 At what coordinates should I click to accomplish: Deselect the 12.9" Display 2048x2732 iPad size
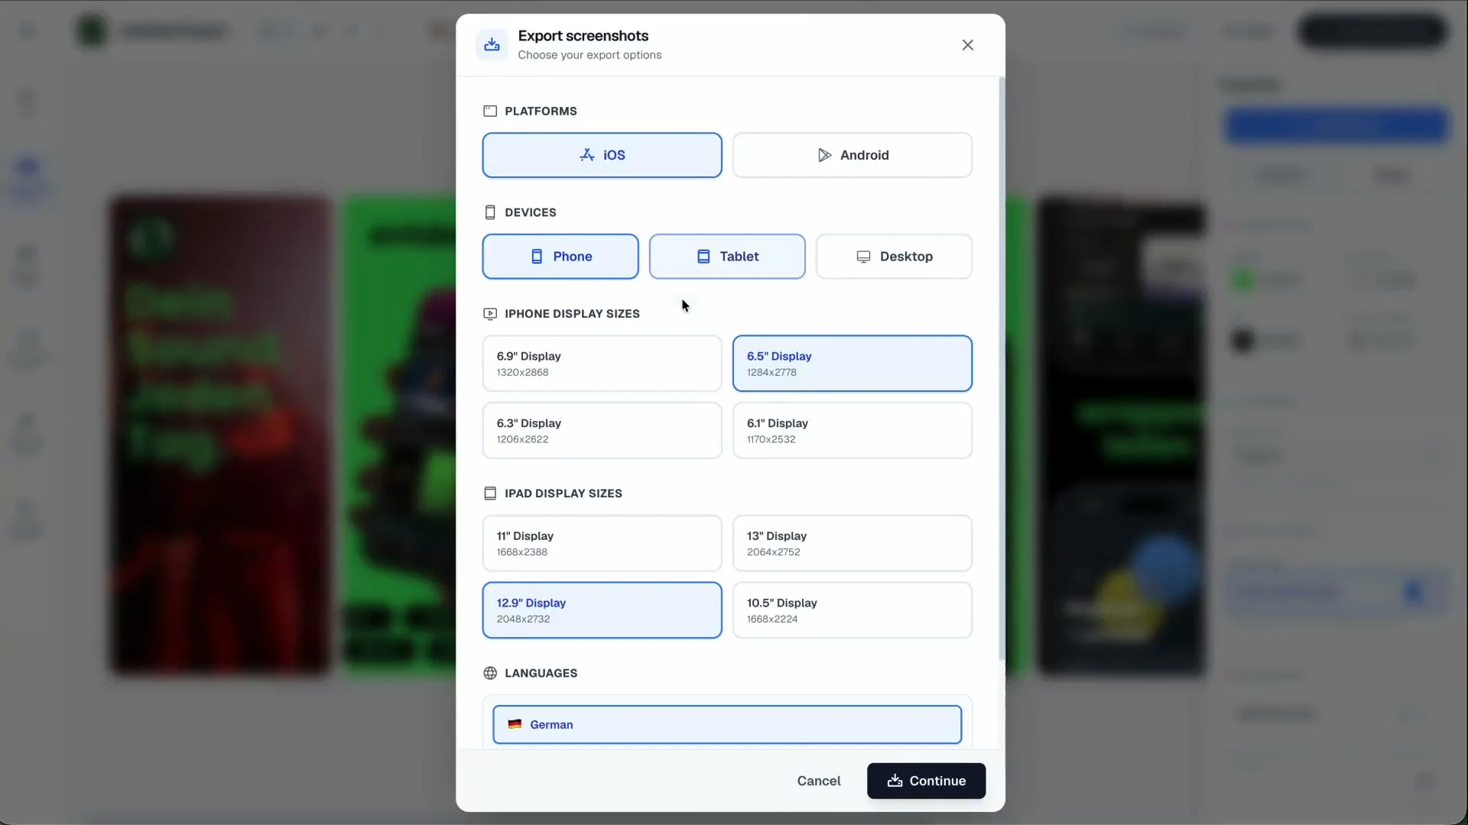[x=602, y=610]
